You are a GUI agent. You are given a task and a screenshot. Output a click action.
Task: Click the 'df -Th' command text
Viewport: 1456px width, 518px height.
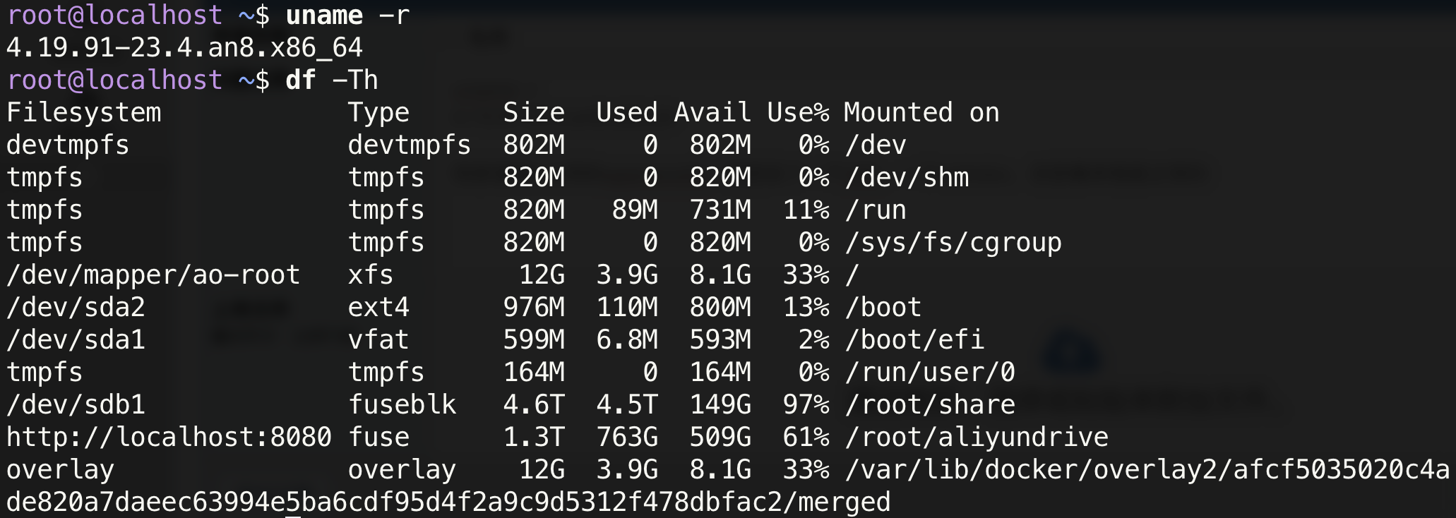[331, 80]
